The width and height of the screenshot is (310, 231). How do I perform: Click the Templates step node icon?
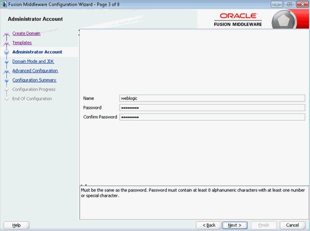point(7,43)
